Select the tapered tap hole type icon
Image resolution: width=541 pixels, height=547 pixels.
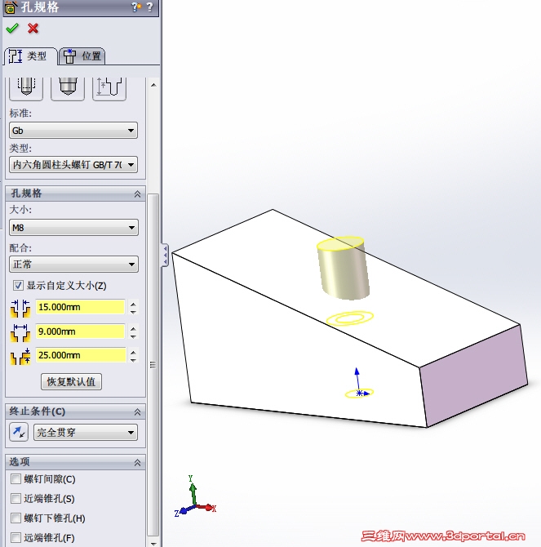[26, 89]
